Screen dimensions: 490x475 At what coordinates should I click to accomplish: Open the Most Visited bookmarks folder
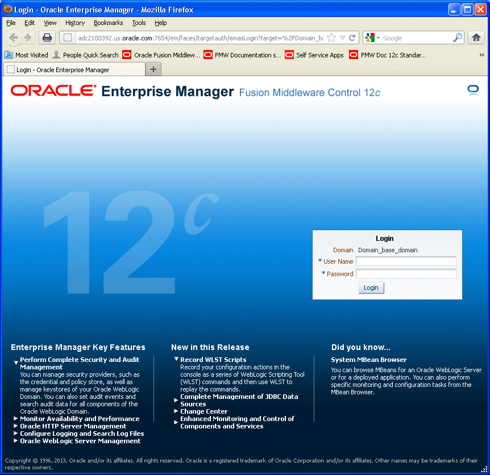(26, 55)
